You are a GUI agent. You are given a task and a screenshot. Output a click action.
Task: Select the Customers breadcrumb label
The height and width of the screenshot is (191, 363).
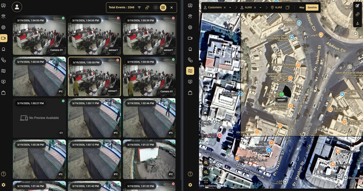tap(215, 7)
